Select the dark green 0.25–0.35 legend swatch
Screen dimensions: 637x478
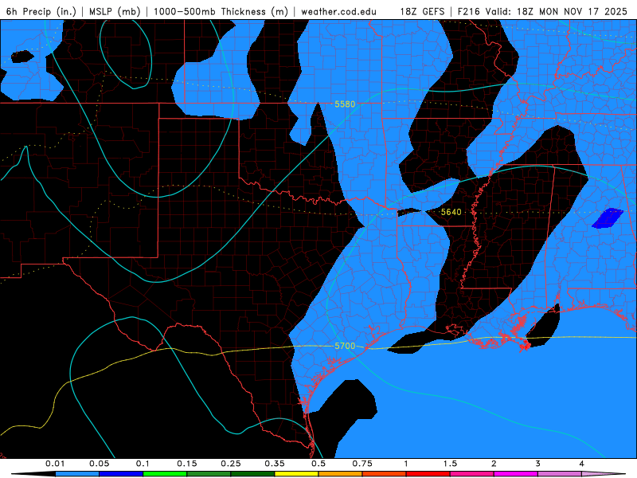[x=252, y=474]
